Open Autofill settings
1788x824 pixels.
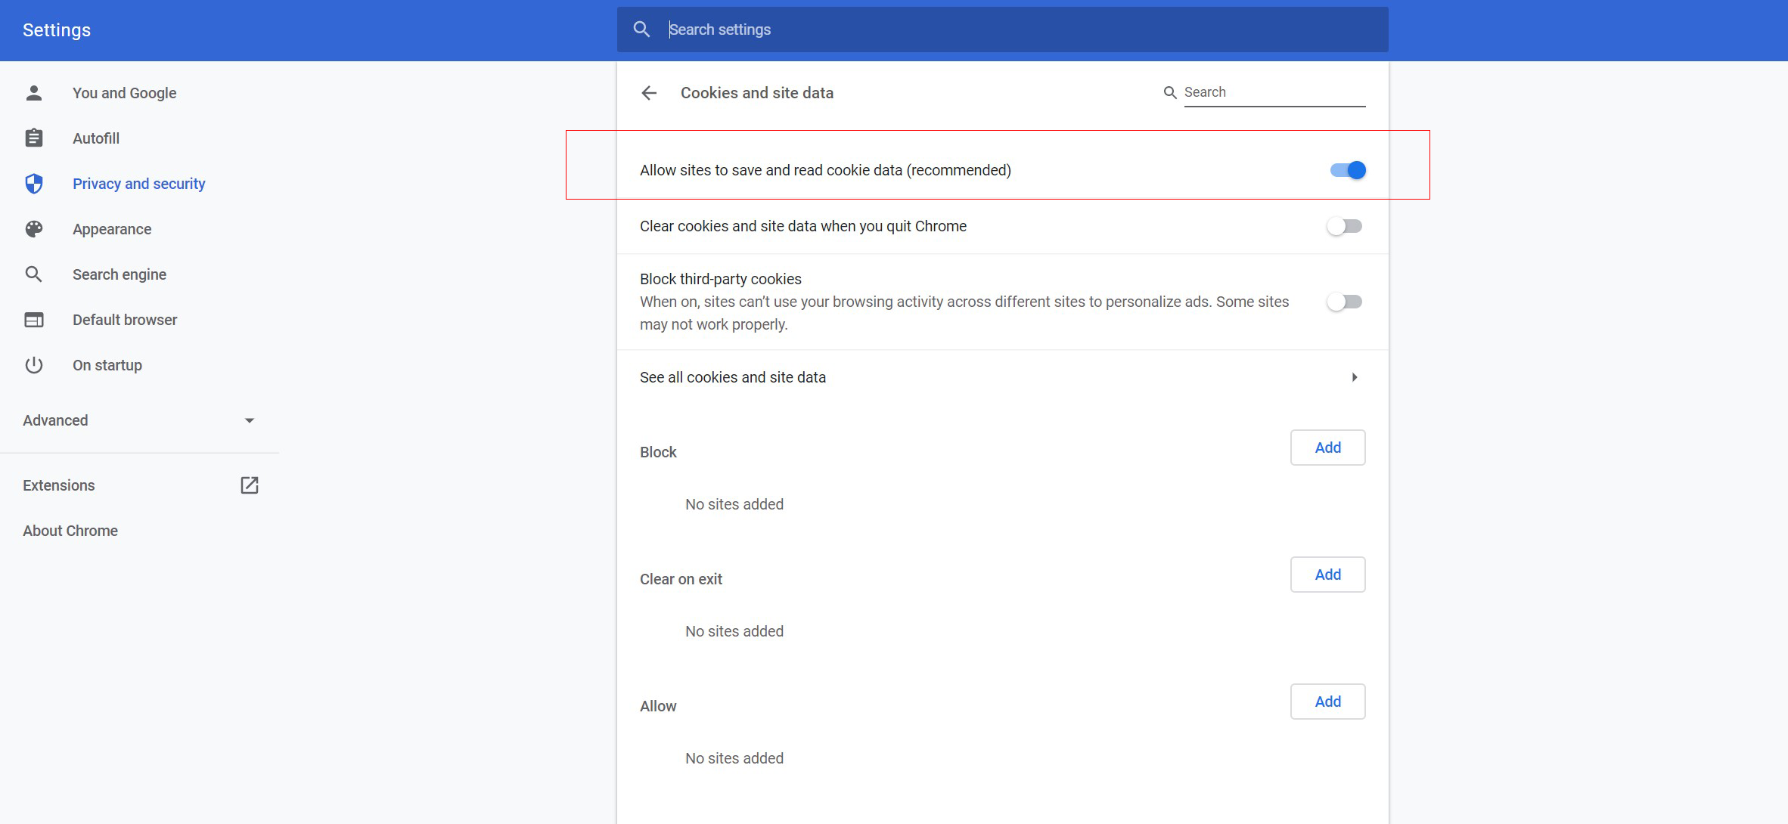[x=96, y=138]
